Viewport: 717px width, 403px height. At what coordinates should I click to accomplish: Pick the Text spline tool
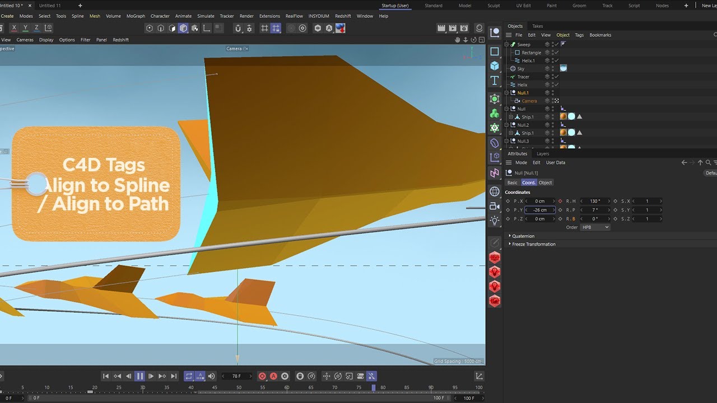click(x=495, y=81)
